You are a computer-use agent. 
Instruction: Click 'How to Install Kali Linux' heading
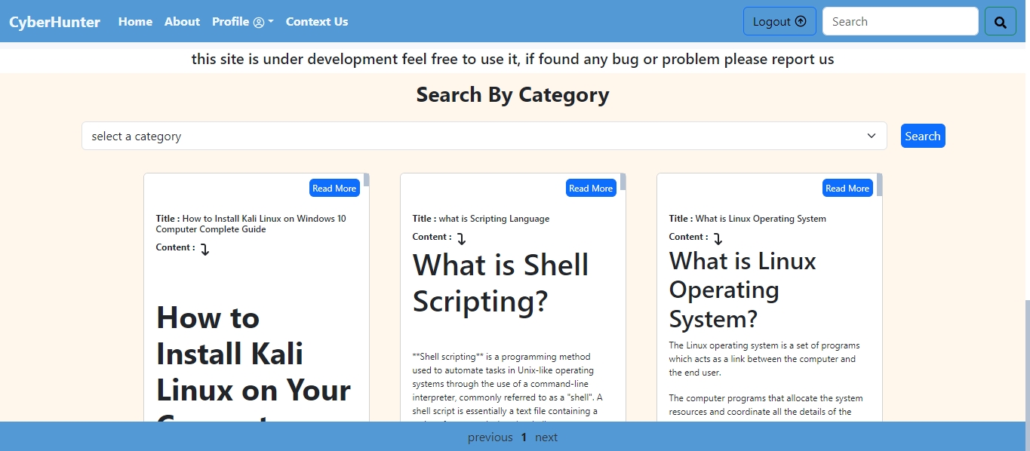(254, 362)
